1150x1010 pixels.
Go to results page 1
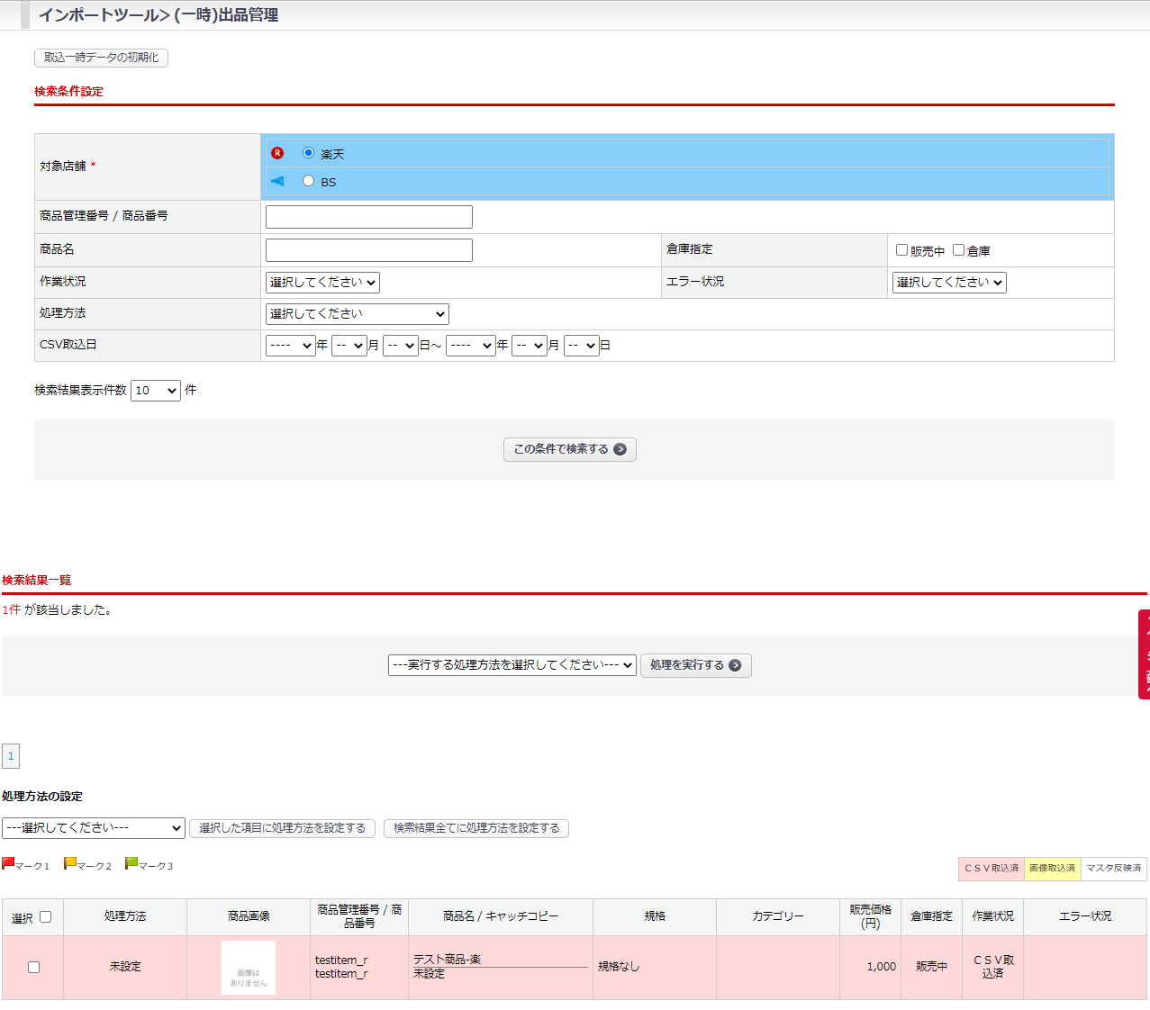pos(11,756)
